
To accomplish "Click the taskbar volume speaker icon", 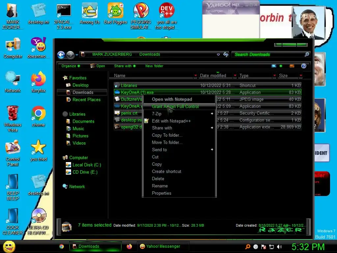I will click(279, 247).
